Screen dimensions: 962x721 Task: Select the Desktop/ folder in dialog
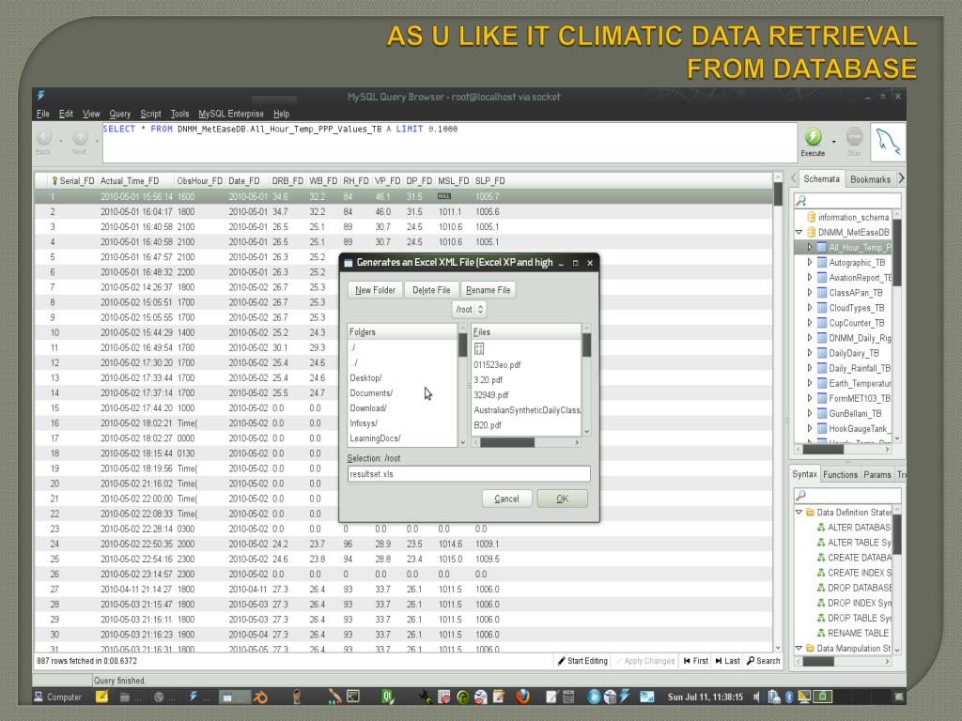click(365, 377)
